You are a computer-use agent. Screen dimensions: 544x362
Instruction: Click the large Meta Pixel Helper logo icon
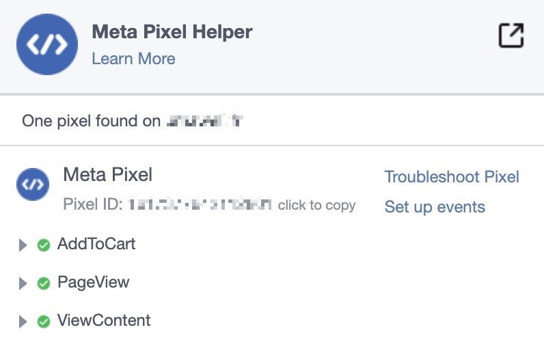tap(47, 44)
